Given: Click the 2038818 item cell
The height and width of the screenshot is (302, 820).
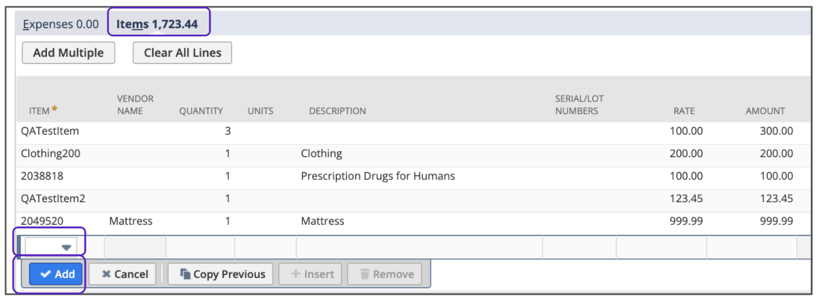Looking at the screenshot, I should click(x=43, y=176).
